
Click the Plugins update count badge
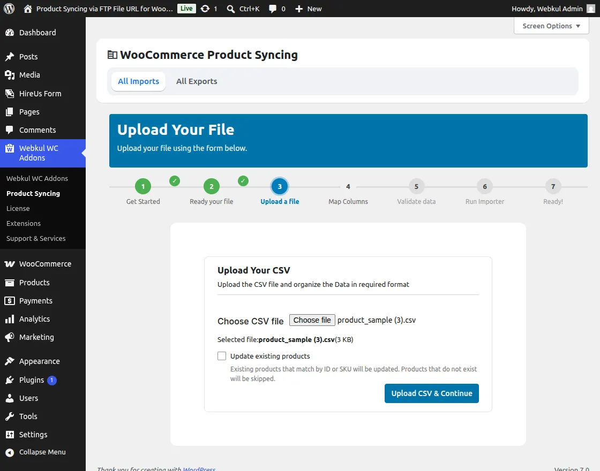click(x=51, y=381)
